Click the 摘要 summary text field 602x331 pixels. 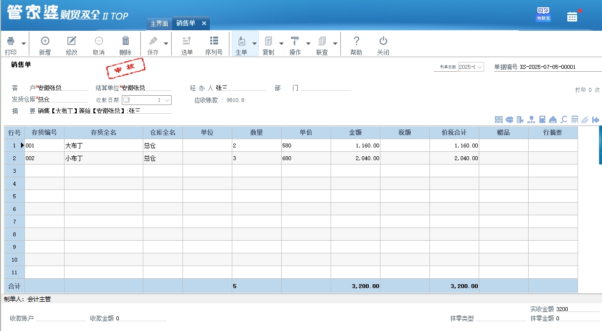[x=105, y=111]
